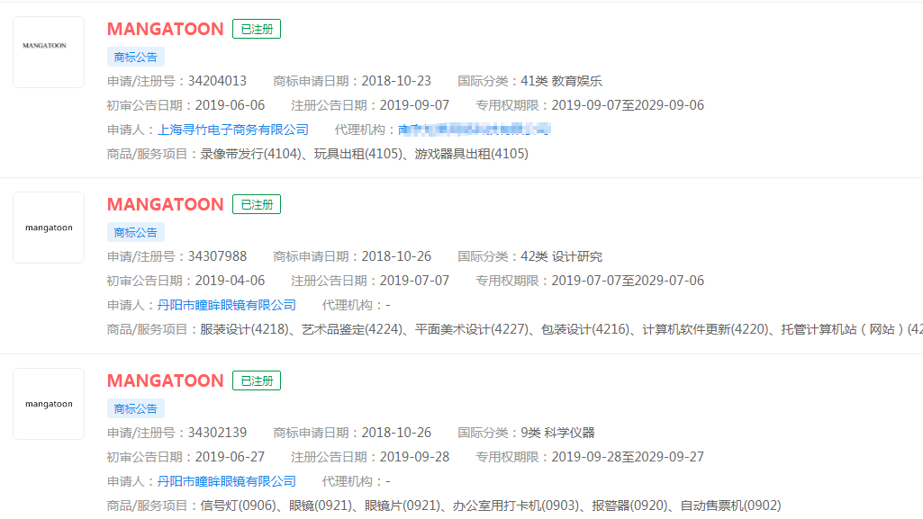Open applicant 丹阳市瞳眸眼镜有限公司 in the 42类 entry
This screenshot has width=923, height=519.
point(227,305)
